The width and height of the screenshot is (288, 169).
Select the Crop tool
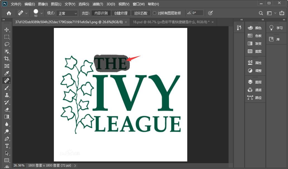(x=7, y=59)
